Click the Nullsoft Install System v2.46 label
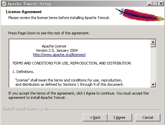The image size is (165, 125). pos(26,109)
